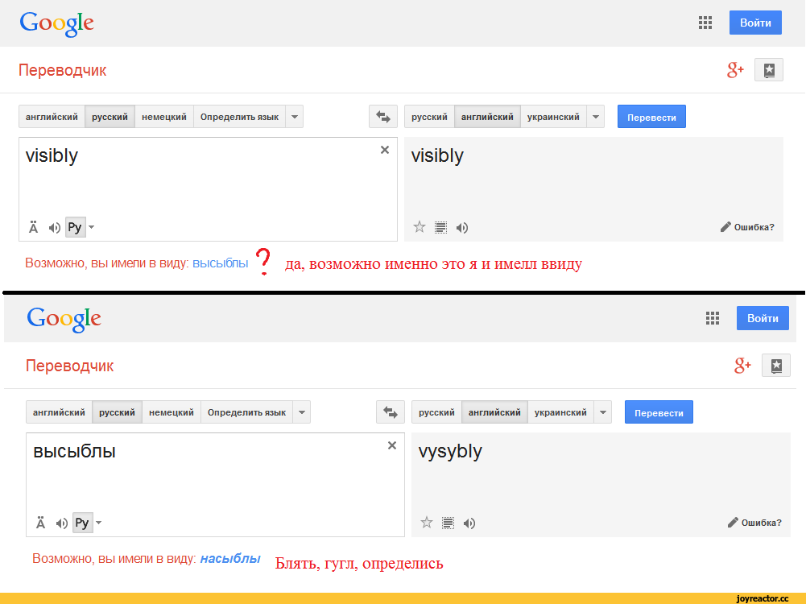Open the Google apps grid icon
Screen dimensions: 806x604
point(705,23)
